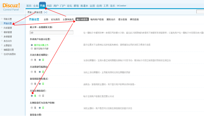Image resolution: width=204 pixels, height=116 pixels.
Task: Switch to the 论坛首页 sub-tab
Action: tap(56, 20)
